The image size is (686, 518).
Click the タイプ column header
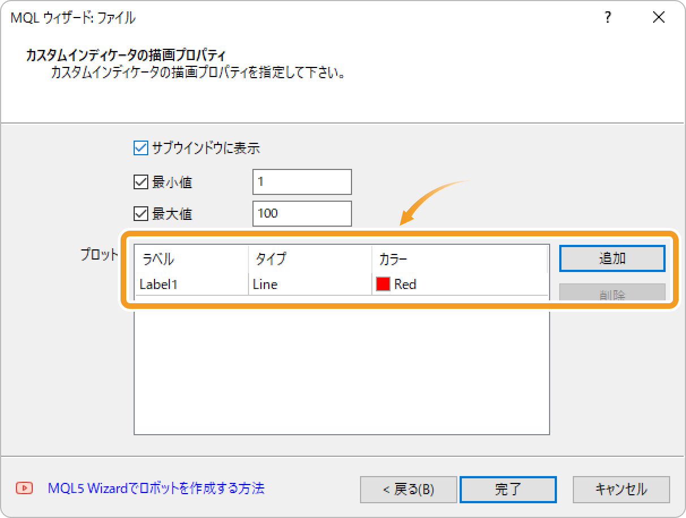coord(310,260)
